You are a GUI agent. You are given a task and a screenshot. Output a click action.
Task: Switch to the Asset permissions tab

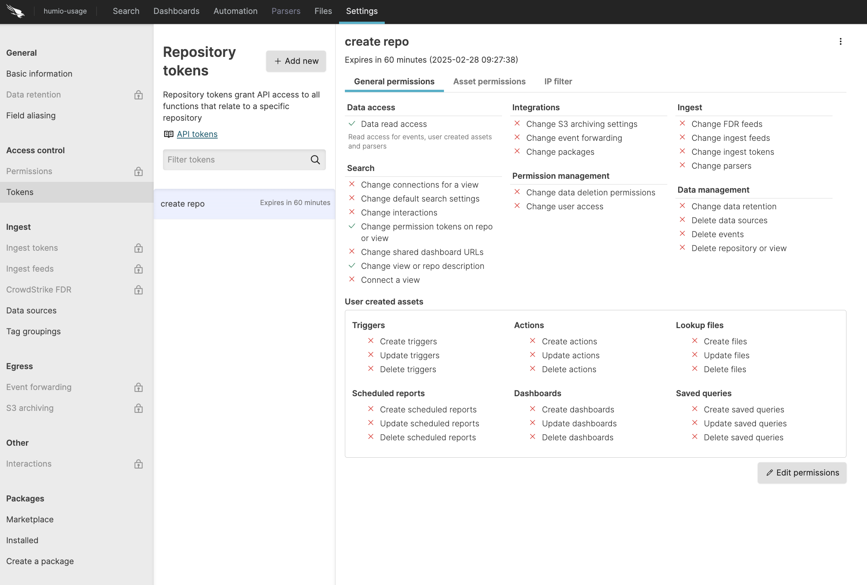point(489,81)
